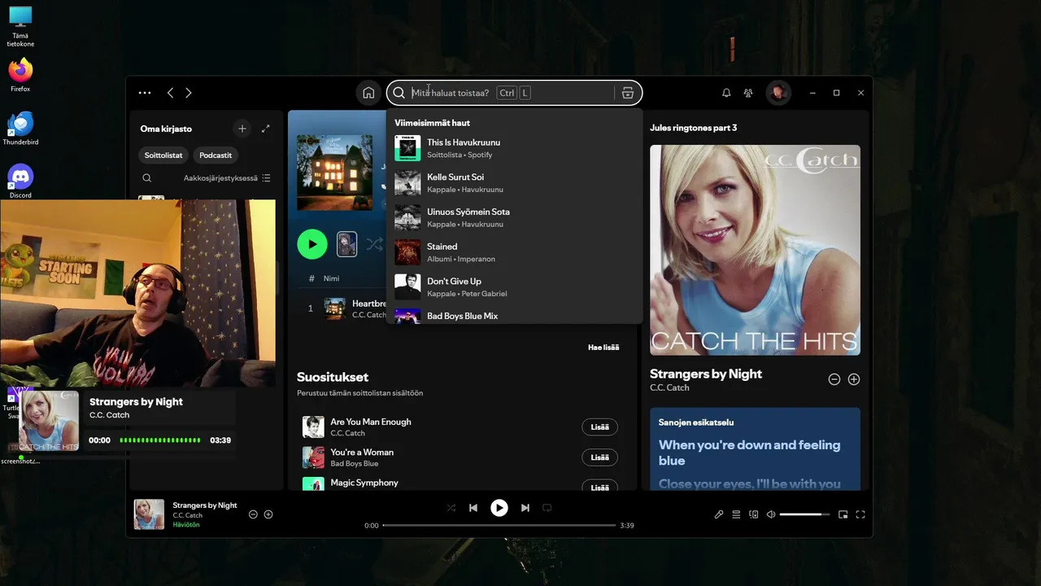Viewport: 1041px width, 586px height.
Task: Mute with the speaker icon
Action: pyautogui.click(x=771, y=514)
